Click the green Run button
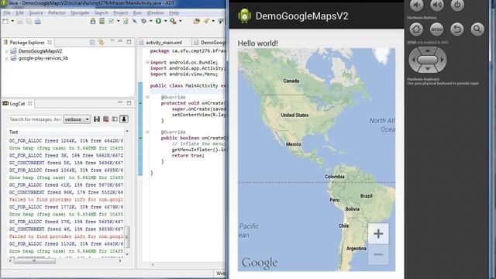 click(x=158, y=21)
